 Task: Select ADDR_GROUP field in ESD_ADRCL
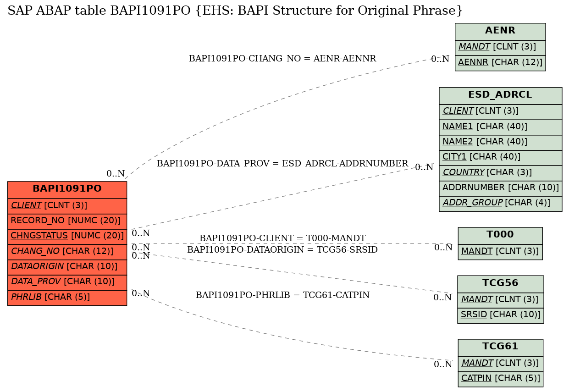(500, 204)
